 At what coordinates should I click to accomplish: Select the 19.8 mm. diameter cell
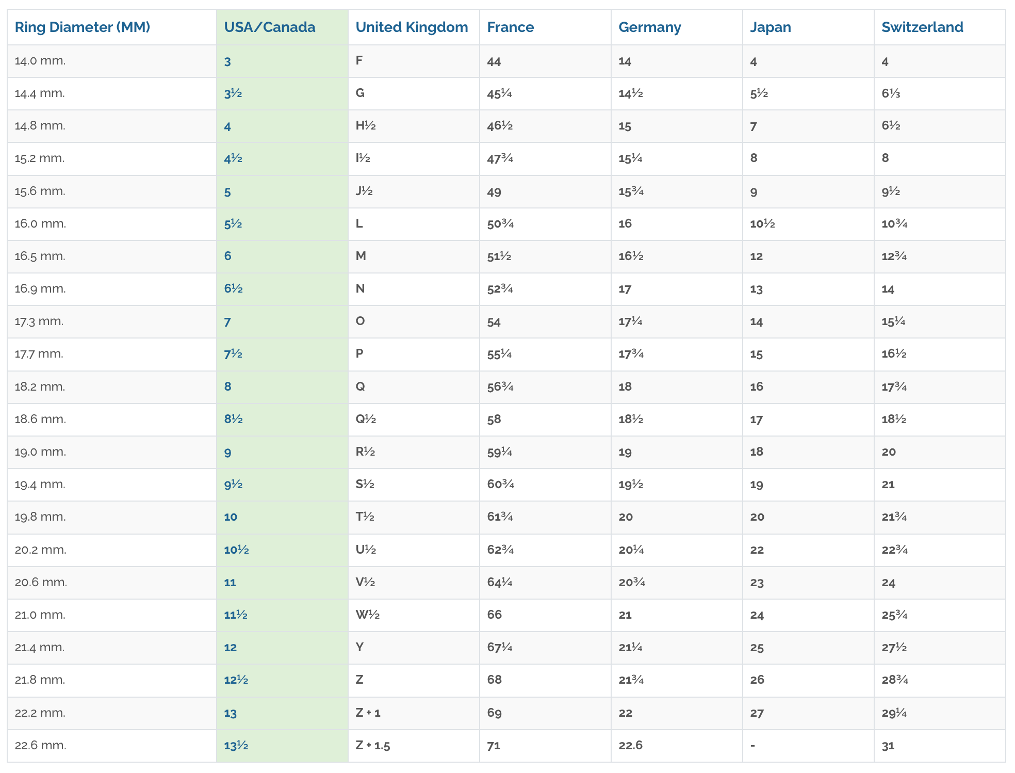pos(112,517)
